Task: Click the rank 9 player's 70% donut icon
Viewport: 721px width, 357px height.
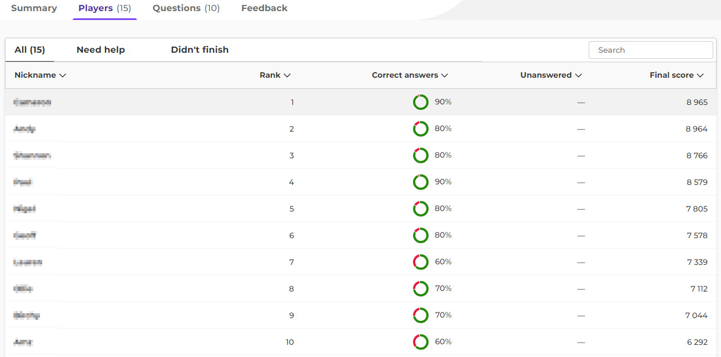Action: (x=420, y=315)
